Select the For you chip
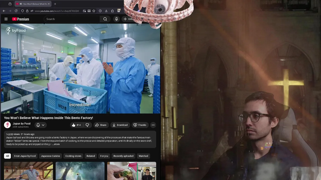 pyautogui.click(x=104, y=156)
